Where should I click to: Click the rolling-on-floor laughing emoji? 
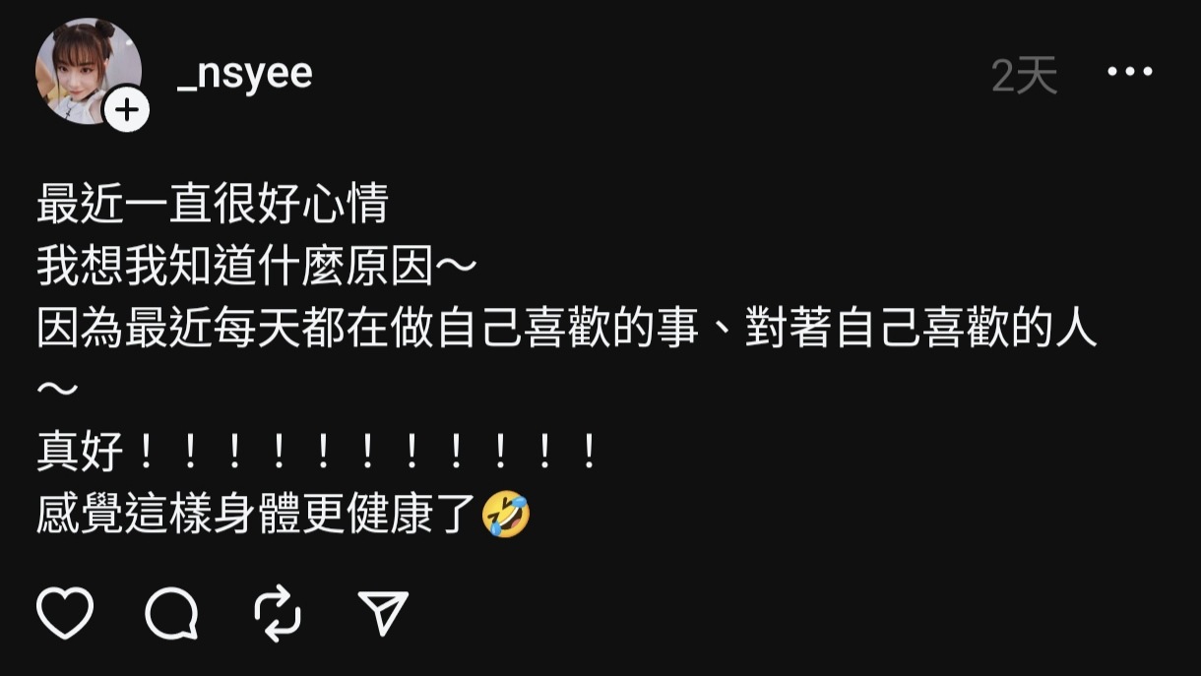pos(507,515)
